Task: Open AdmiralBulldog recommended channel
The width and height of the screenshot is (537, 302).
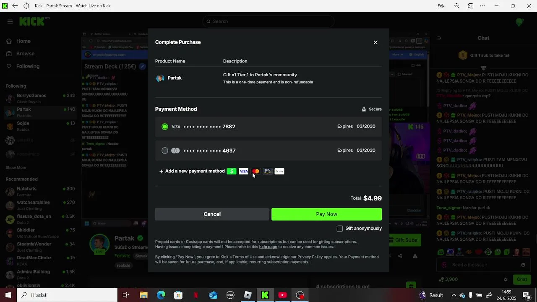Action: pyautogui.click(x=40, y=275)
